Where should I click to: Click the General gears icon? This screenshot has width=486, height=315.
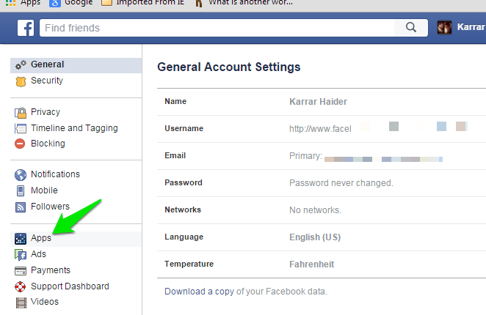21,64
